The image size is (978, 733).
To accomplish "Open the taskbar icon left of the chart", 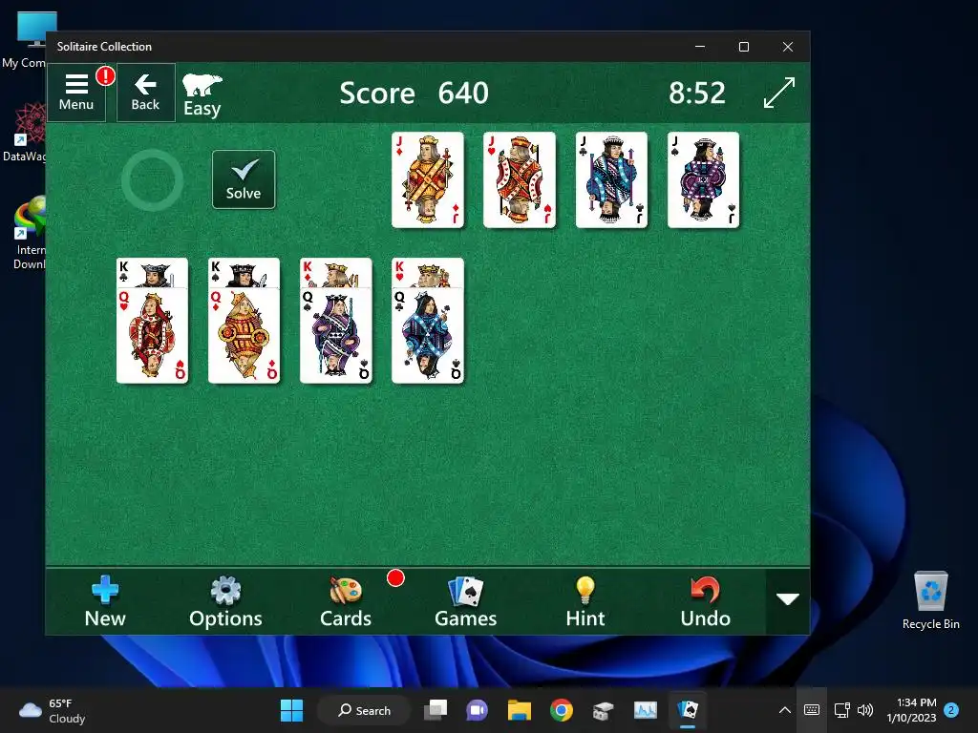I will tap(604, 710).
